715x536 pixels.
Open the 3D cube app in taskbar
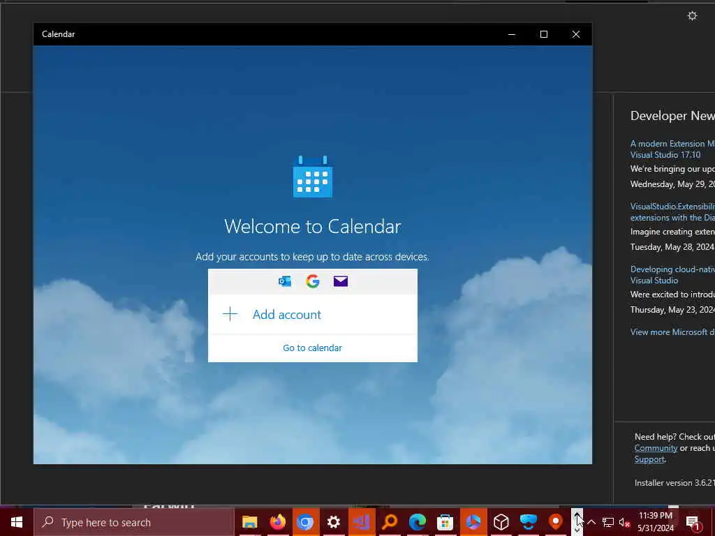(501, 522)
